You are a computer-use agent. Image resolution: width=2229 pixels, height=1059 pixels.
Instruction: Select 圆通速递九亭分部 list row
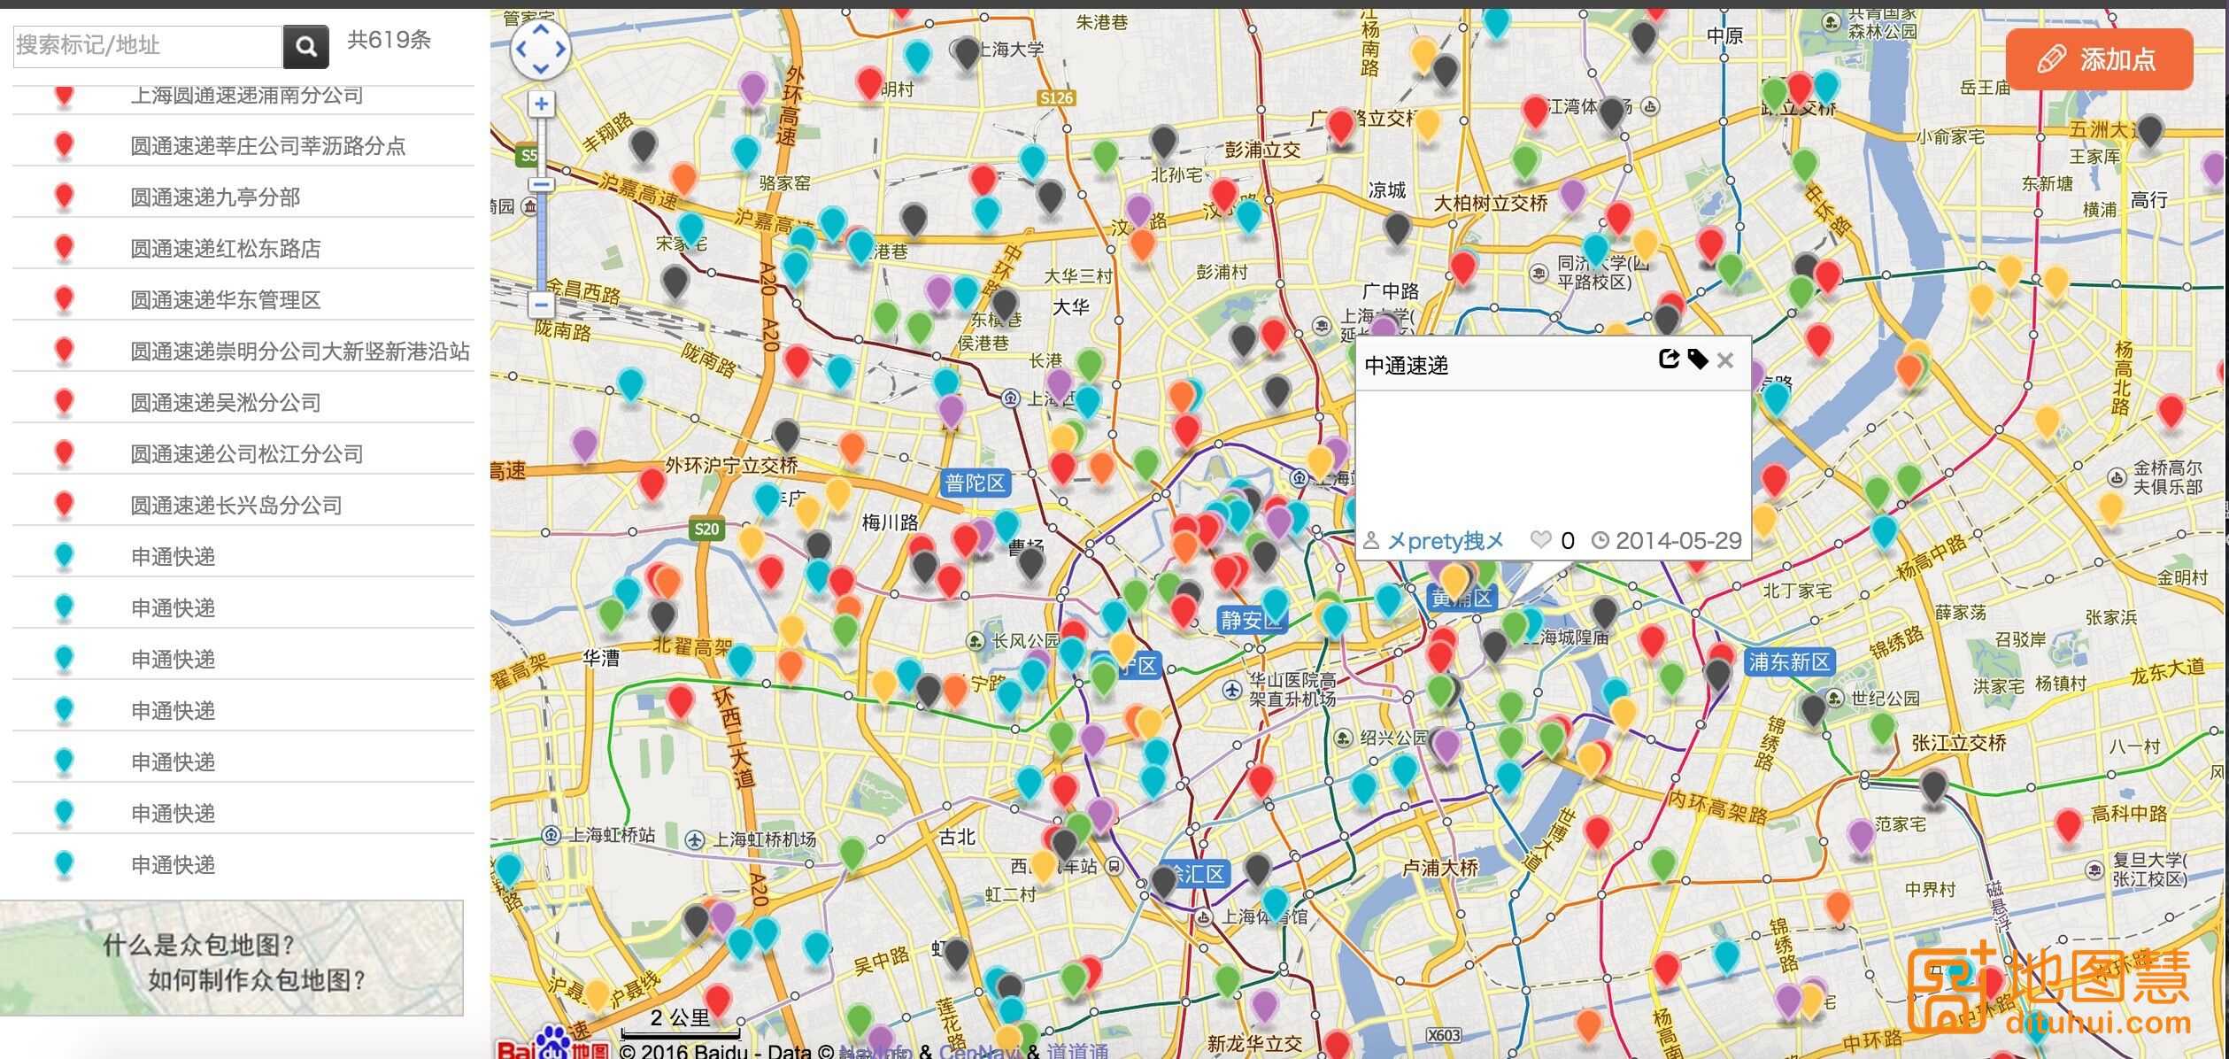coord(243,197)
